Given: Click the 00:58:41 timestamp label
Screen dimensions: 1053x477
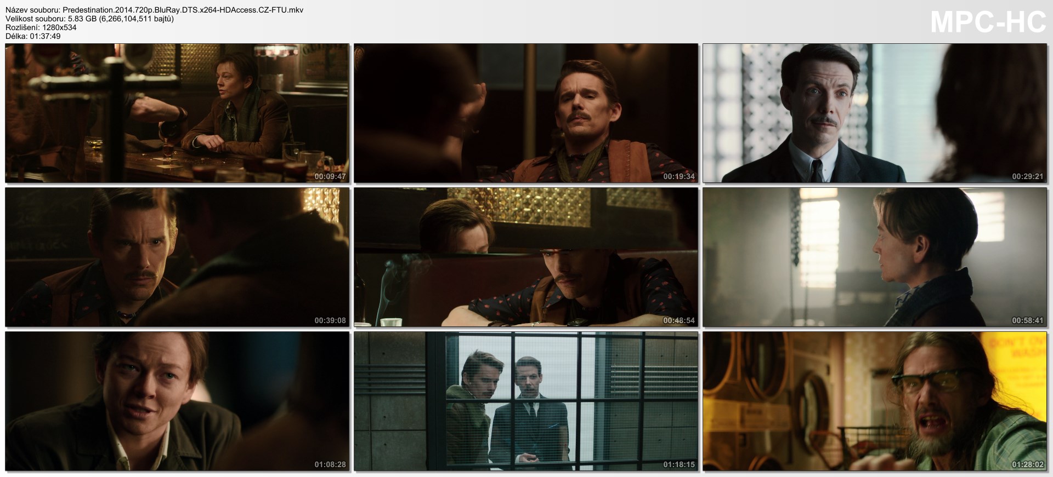Looking at the screenshot, I should point(1028,320).
